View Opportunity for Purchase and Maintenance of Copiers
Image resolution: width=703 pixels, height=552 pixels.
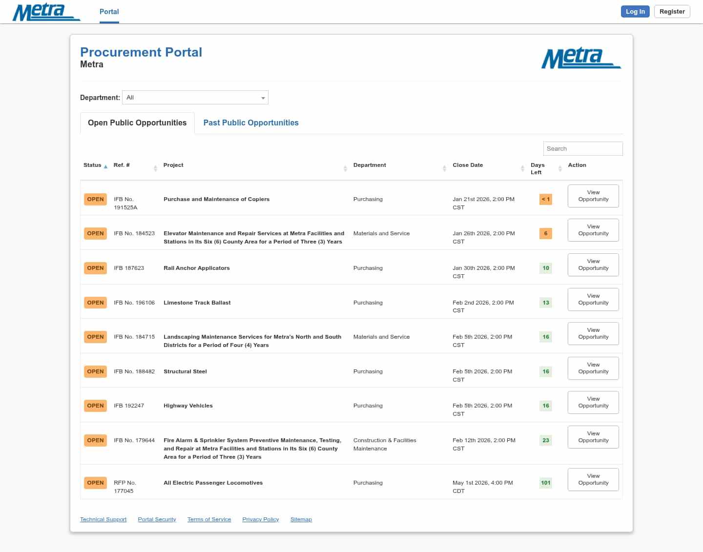coord(593,196)
